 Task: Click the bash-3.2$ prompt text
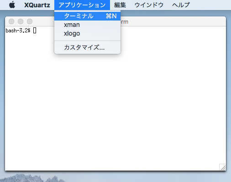[x=18, y=31]
